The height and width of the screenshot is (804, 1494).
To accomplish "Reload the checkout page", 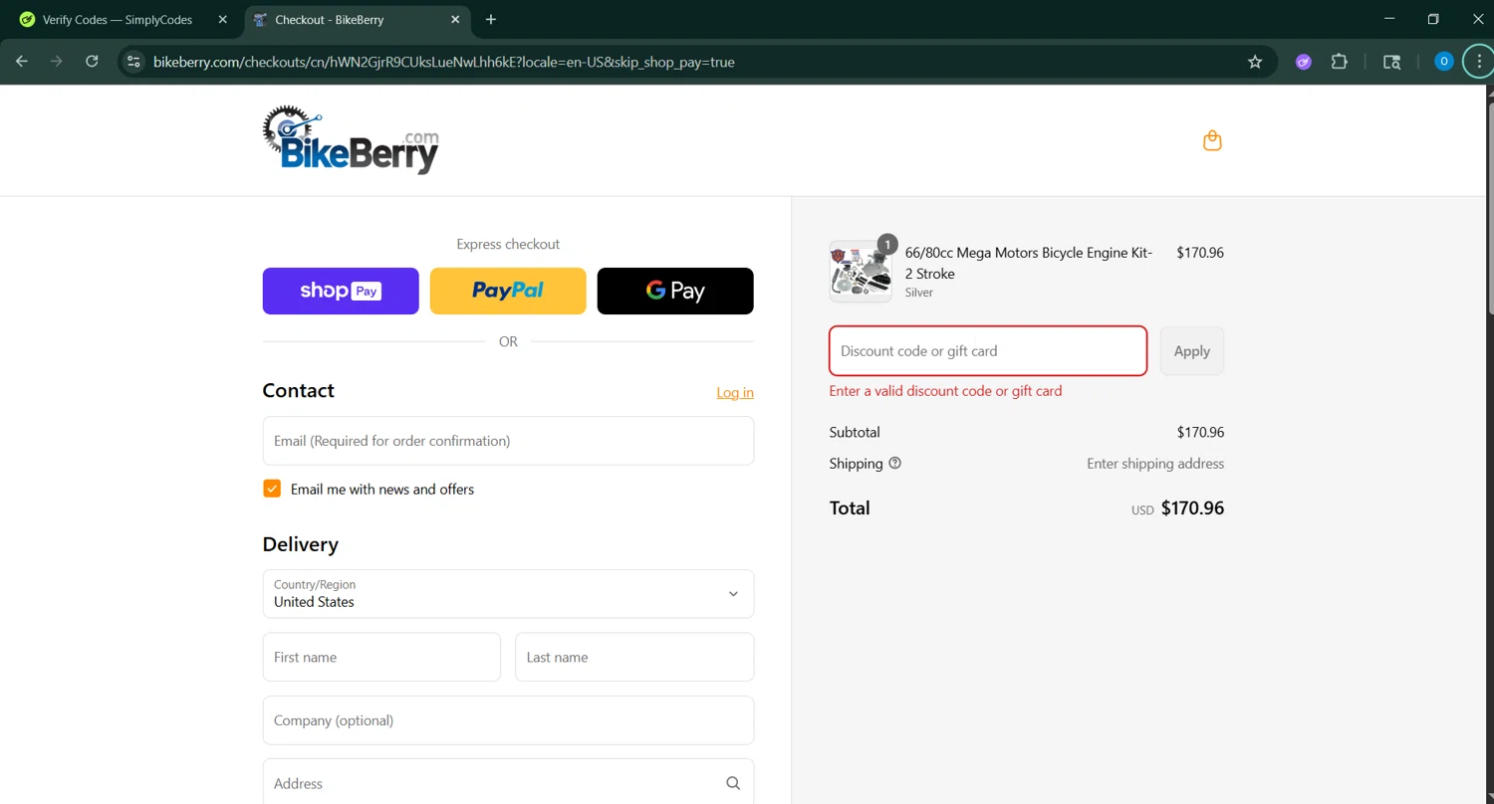I will pyautogui.click(x=92, y=62).
